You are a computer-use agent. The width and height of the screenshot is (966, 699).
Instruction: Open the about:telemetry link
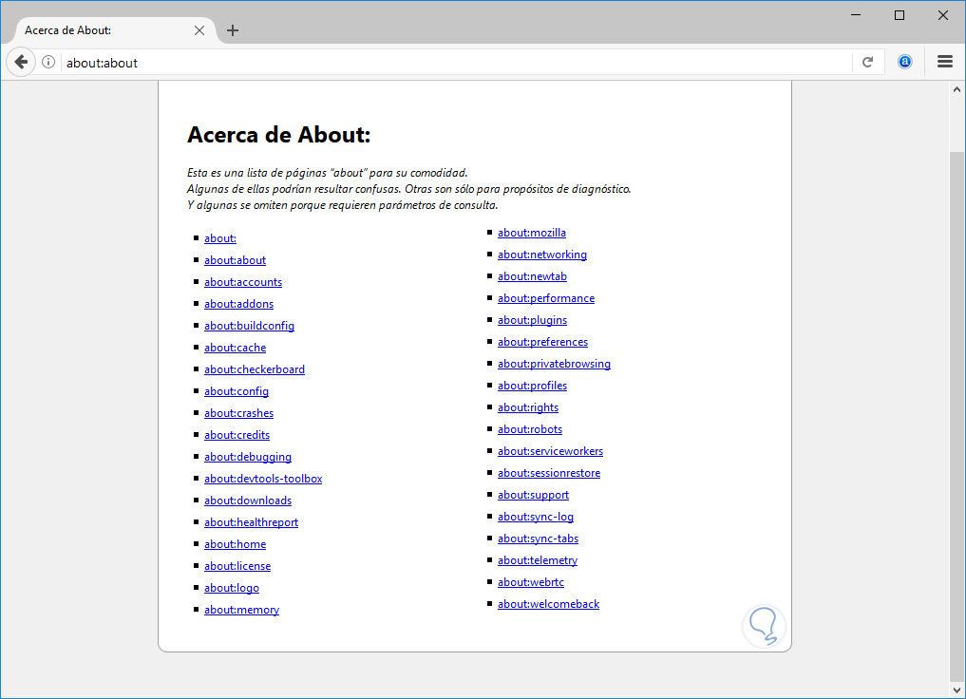[538, 560]
